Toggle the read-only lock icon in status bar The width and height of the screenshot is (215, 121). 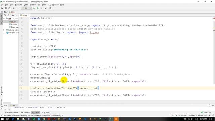pyautogui.click(x=209, y=115)
